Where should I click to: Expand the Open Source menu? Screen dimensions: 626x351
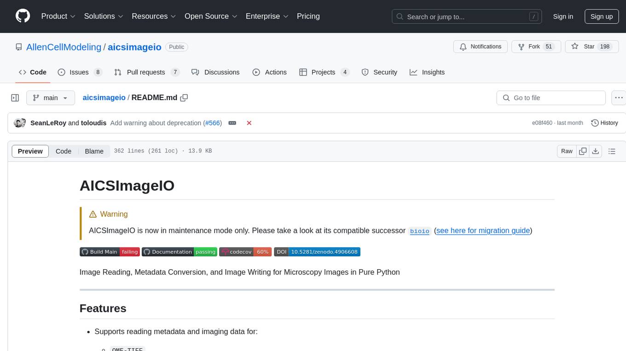tap(211, 16)
